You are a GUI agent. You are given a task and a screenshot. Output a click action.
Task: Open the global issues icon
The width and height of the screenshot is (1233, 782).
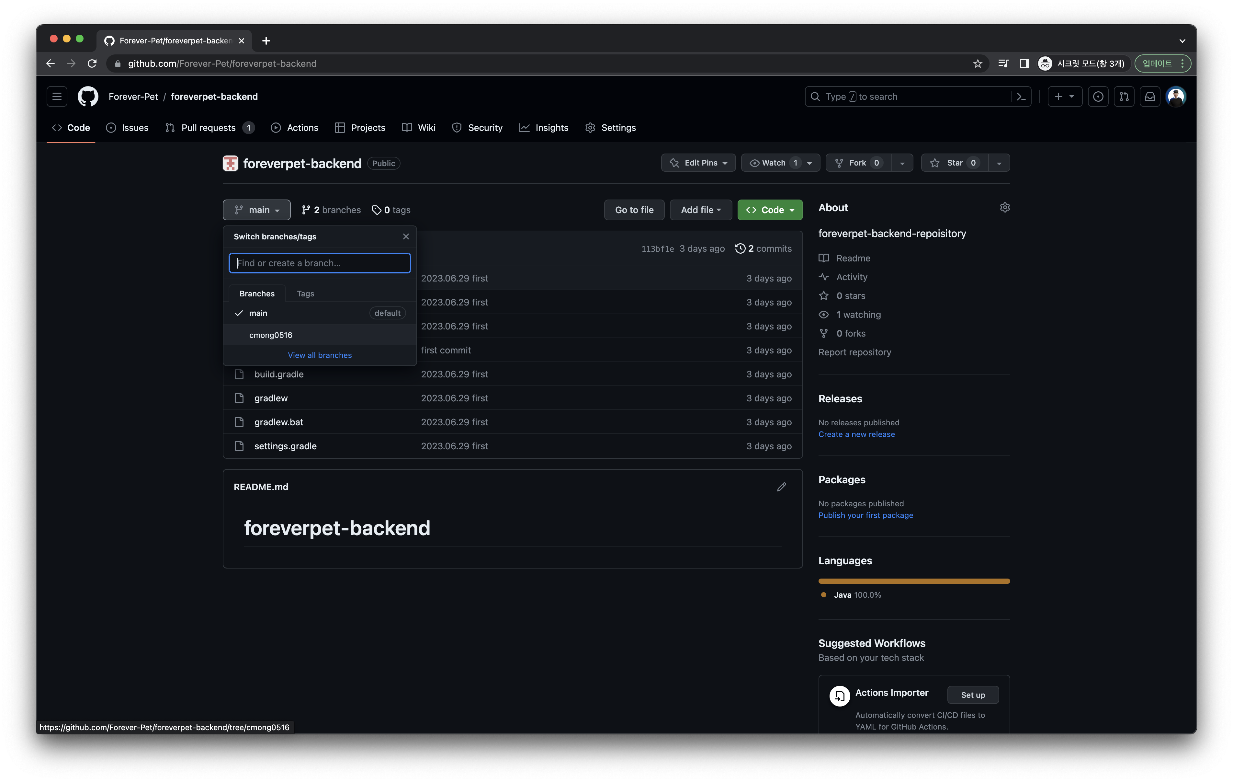point(1098,96)
